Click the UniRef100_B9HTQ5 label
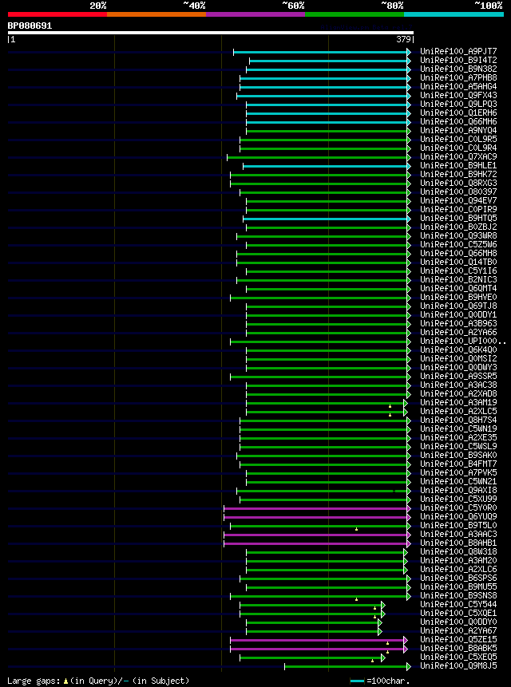 [x=458, y=218]
